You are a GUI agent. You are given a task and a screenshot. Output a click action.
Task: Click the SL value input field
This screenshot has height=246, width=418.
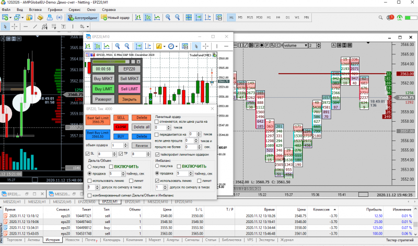105,154
